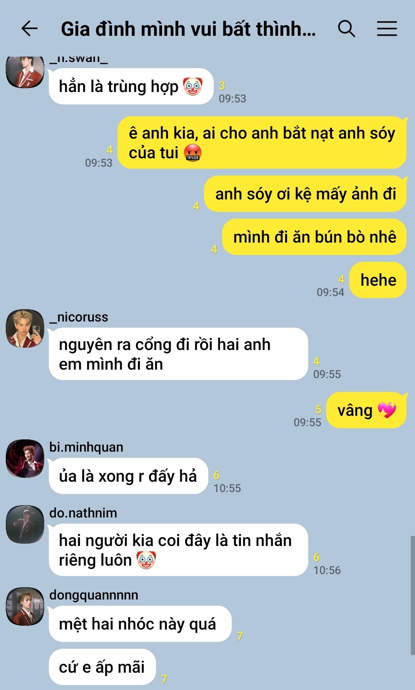Open do.nathnim profile avatar
The image size is (415, 690).
25,524
